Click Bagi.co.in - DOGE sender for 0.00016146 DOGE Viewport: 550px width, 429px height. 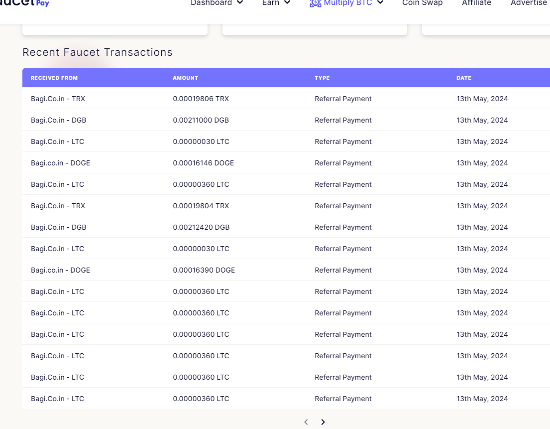60,163
